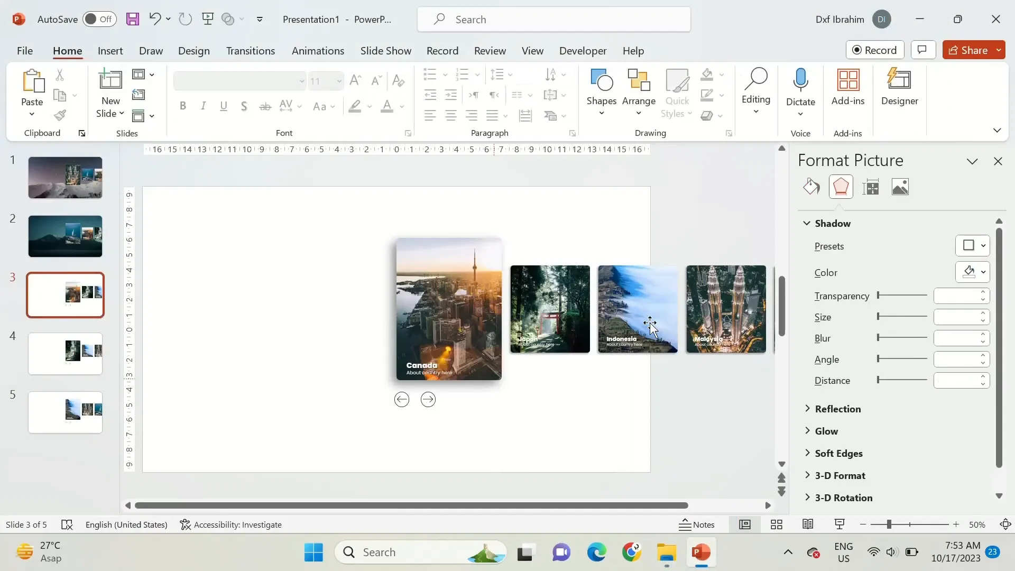Click the Dictate microphone icon
The image size is (1015, 571).
click(x=800, y=79)
